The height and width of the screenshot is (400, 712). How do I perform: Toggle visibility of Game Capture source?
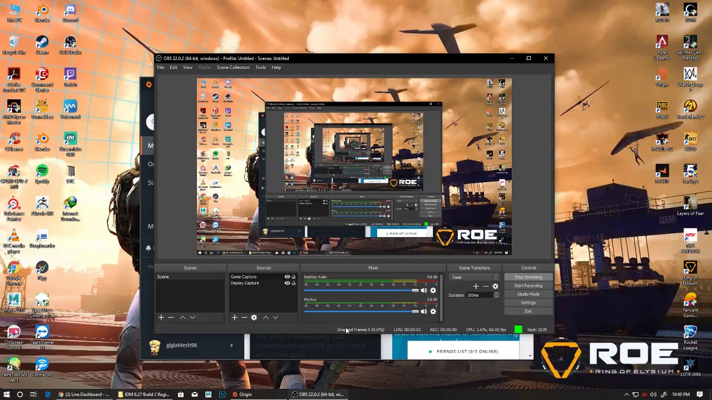click(x=287, y=277)
